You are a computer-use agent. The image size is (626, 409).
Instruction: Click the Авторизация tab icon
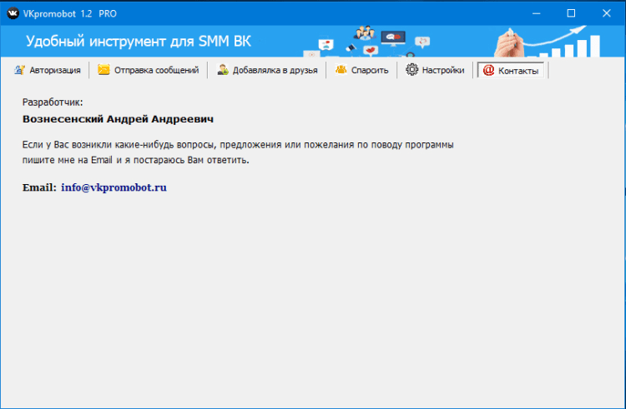pos(19,70)
